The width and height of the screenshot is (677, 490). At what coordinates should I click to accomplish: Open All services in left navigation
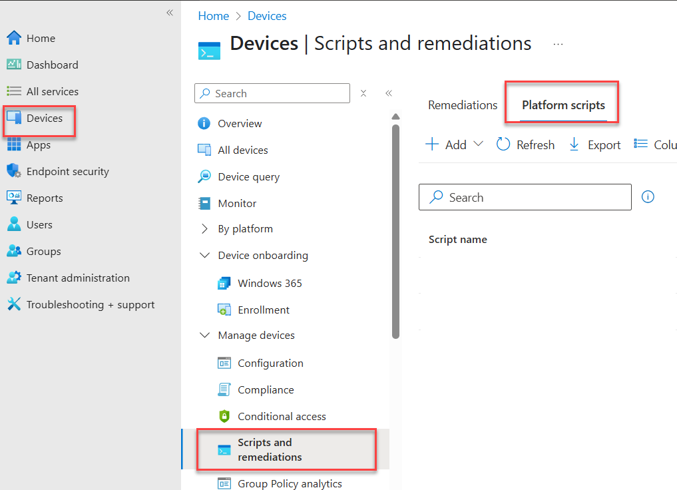coord(52,91)
